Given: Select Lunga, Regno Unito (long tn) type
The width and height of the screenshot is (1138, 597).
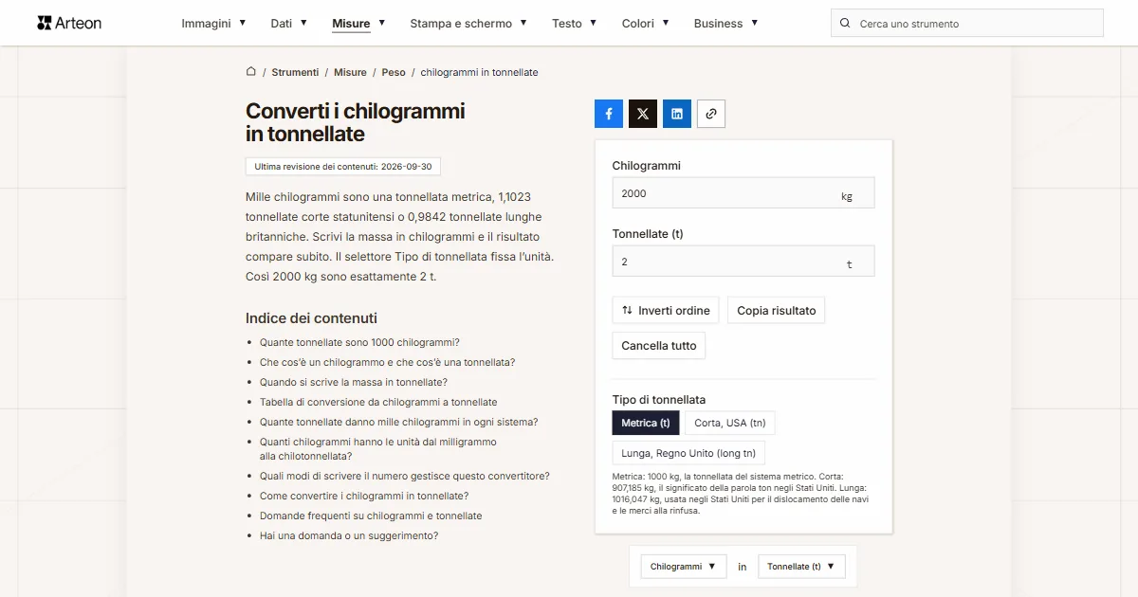Looking at the screenshot, I should coord(688,453).
